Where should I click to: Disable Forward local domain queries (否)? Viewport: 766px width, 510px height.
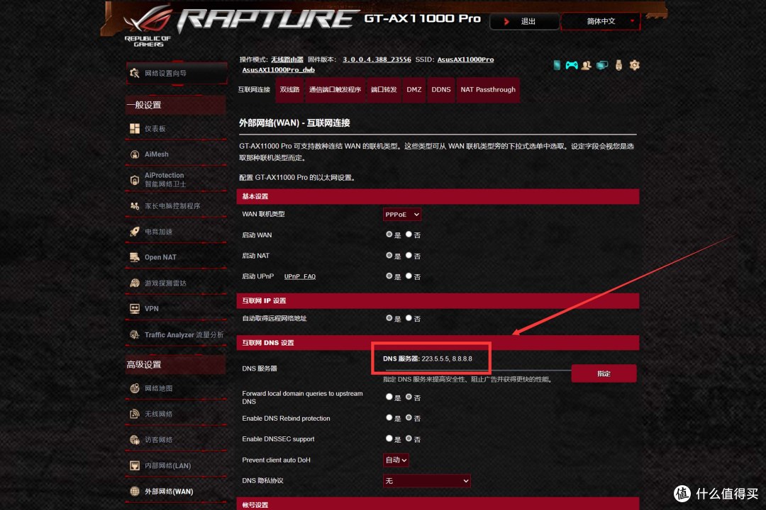(x=409, y=397)
